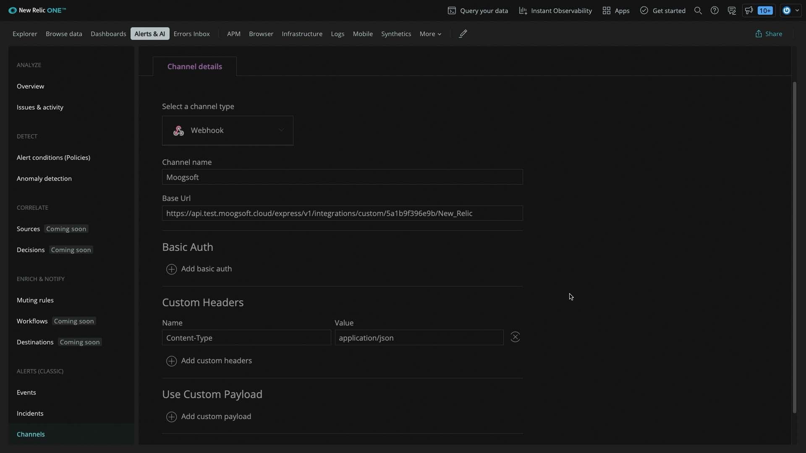Image resolution: width=806 pixels, height=453 pixels.
Task: Open Browse data
Action: tap(64, 34)
